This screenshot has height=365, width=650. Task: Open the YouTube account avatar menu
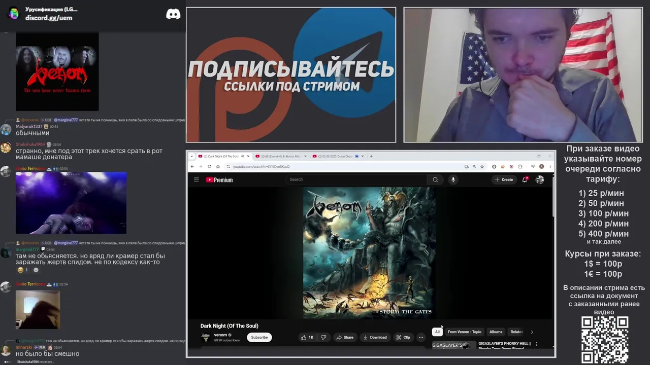(x=539, y=179)
